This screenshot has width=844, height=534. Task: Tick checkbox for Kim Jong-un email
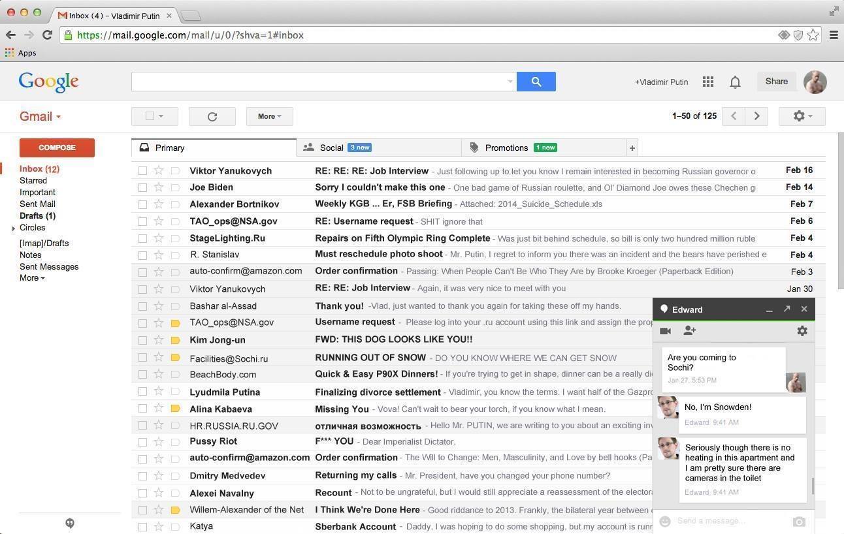pyautogui.click(x=142, y=340)
